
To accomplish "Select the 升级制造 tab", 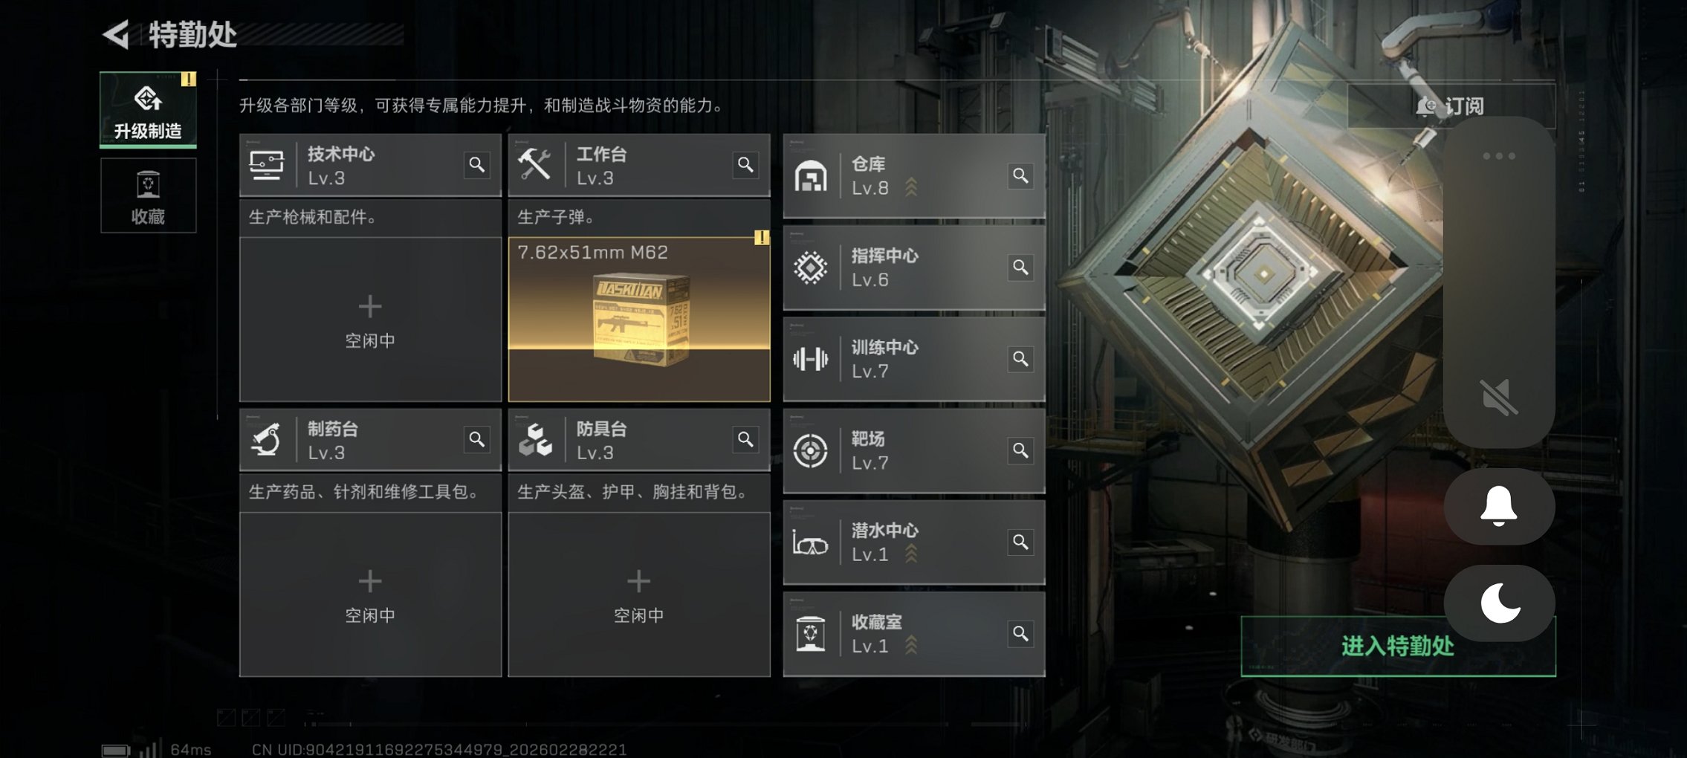I will pos(148,109).
